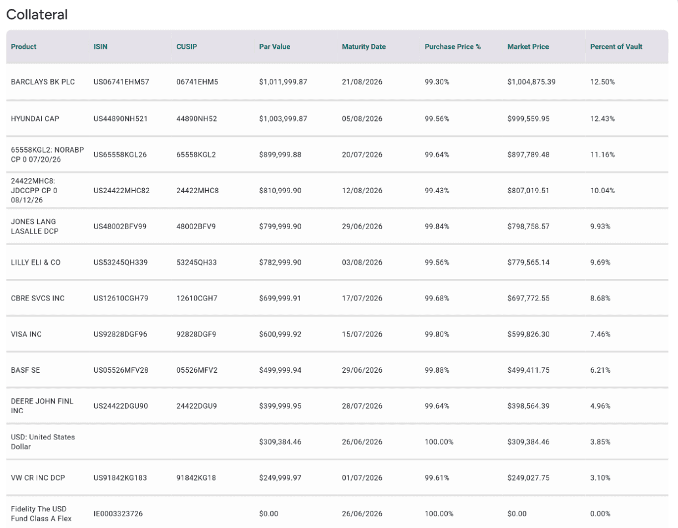Click ISIN US12610CGH79
The width and height of the screenshot is (678, 528).
[x=121, y=298]
